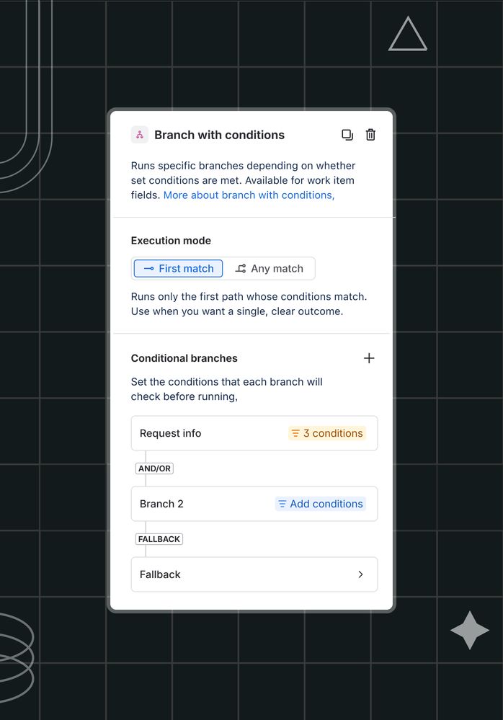Click the plus icon to add a conditional branch
This screenshot has width=503, height=720.
point(369,358)
